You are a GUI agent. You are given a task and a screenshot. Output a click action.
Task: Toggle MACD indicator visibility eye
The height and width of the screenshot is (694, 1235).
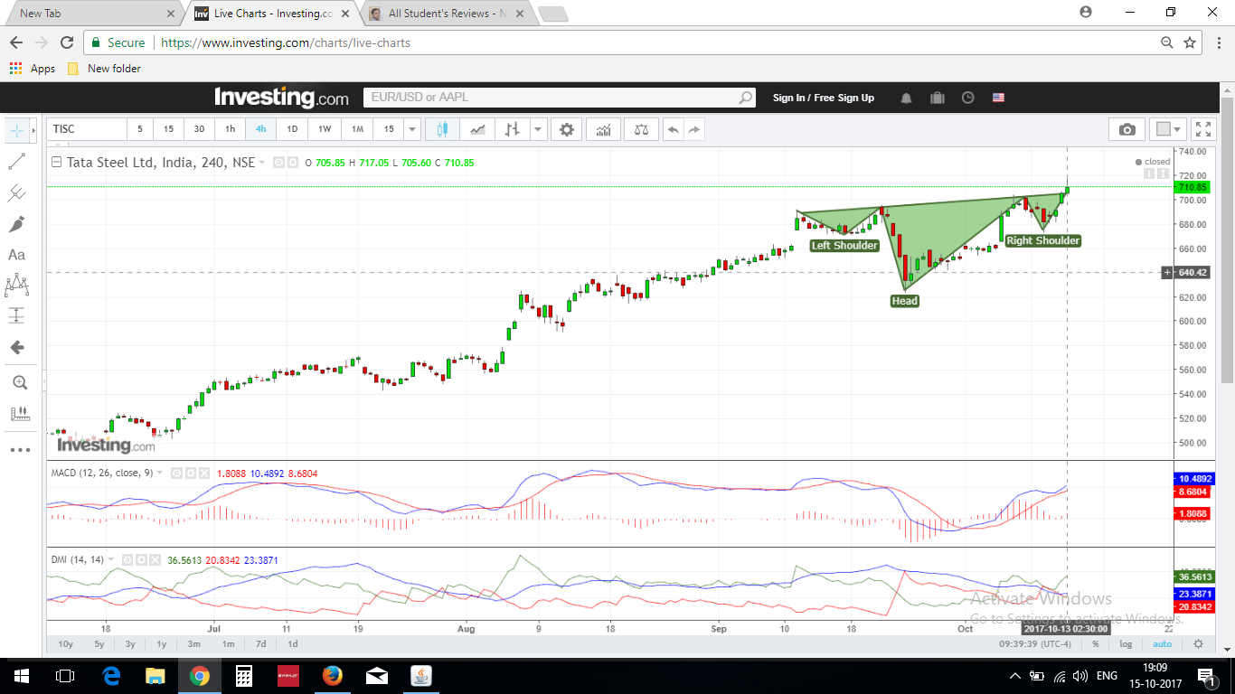(x=177, y=474)
